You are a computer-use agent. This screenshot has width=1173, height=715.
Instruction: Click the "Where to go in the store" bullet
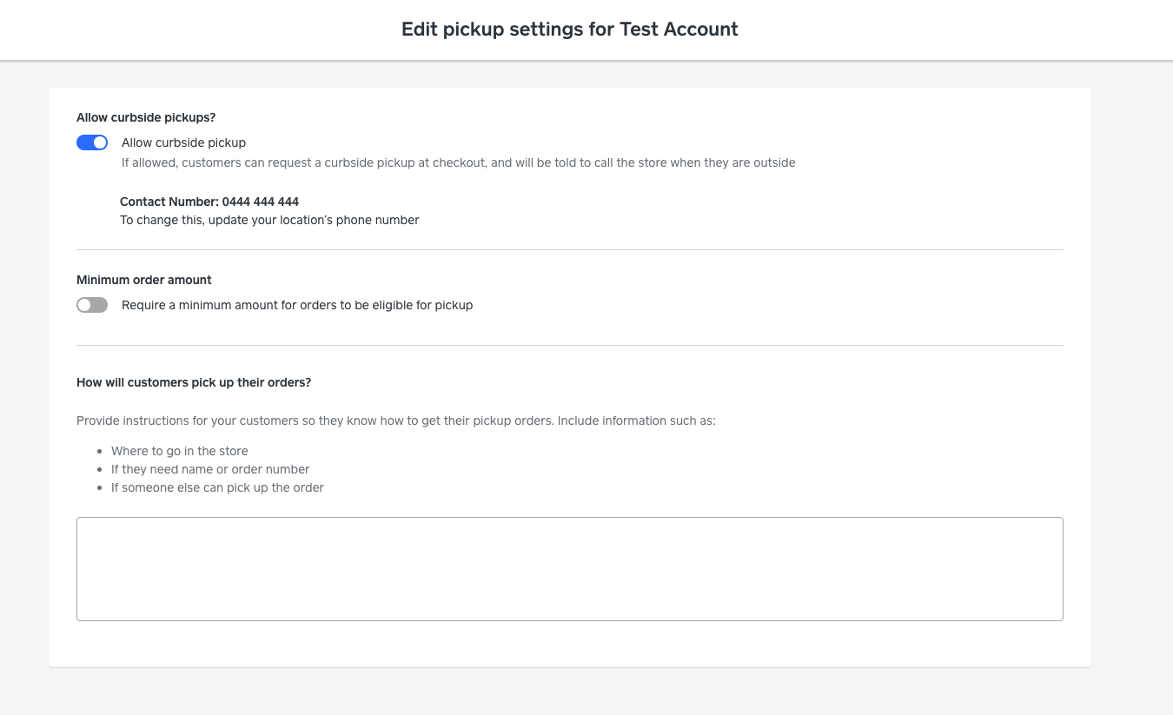(180, 451)
